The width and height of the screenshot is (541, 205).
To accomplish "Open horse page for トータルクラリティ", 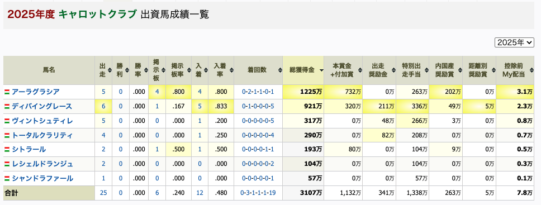I will coord(42,135).
